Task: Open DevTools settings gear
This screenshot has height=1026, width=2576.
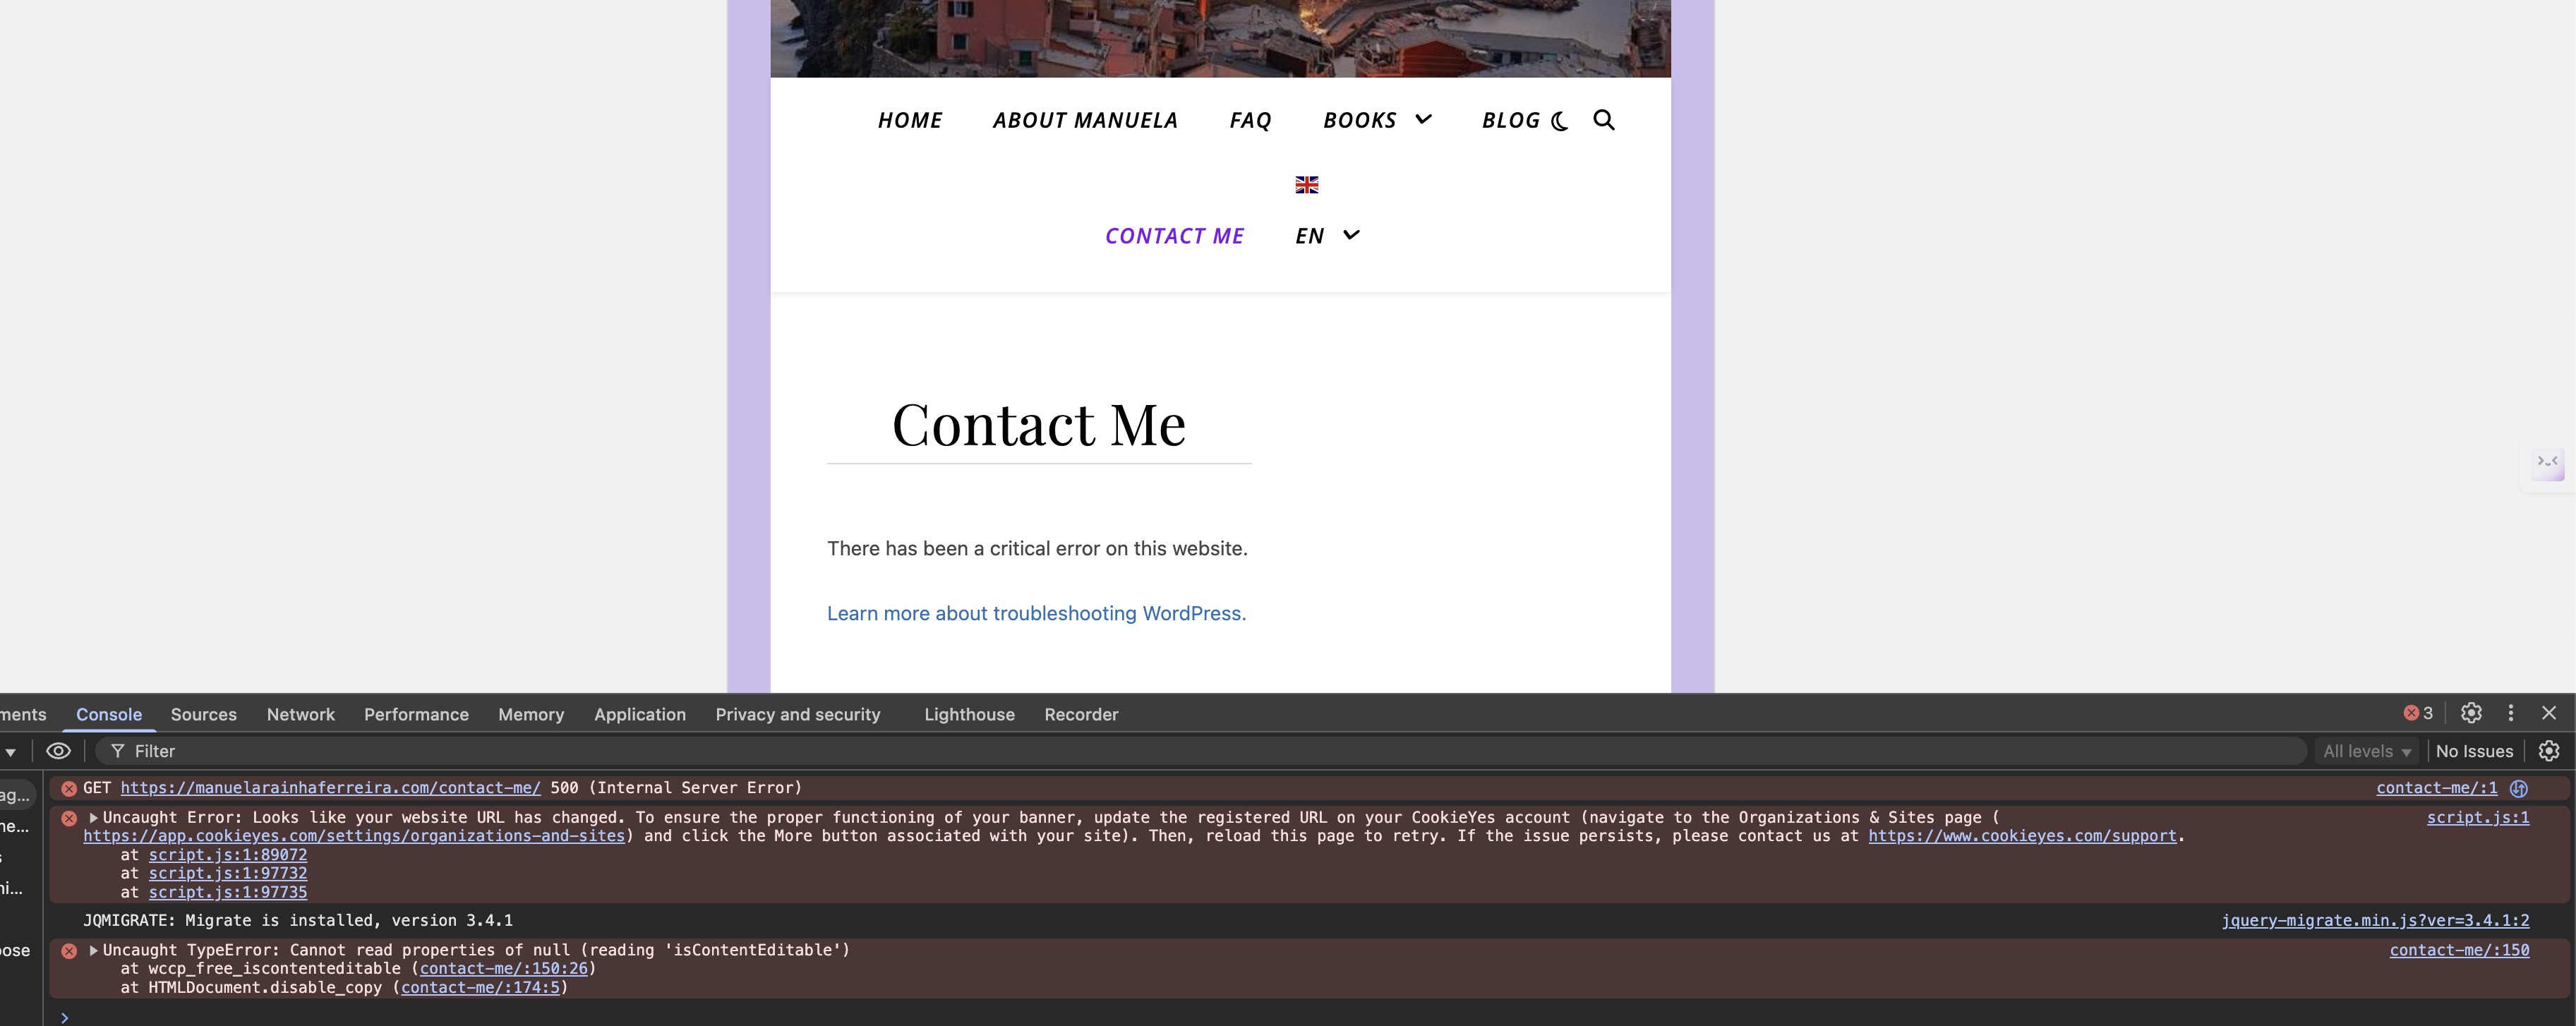Action: [2471, 713]
